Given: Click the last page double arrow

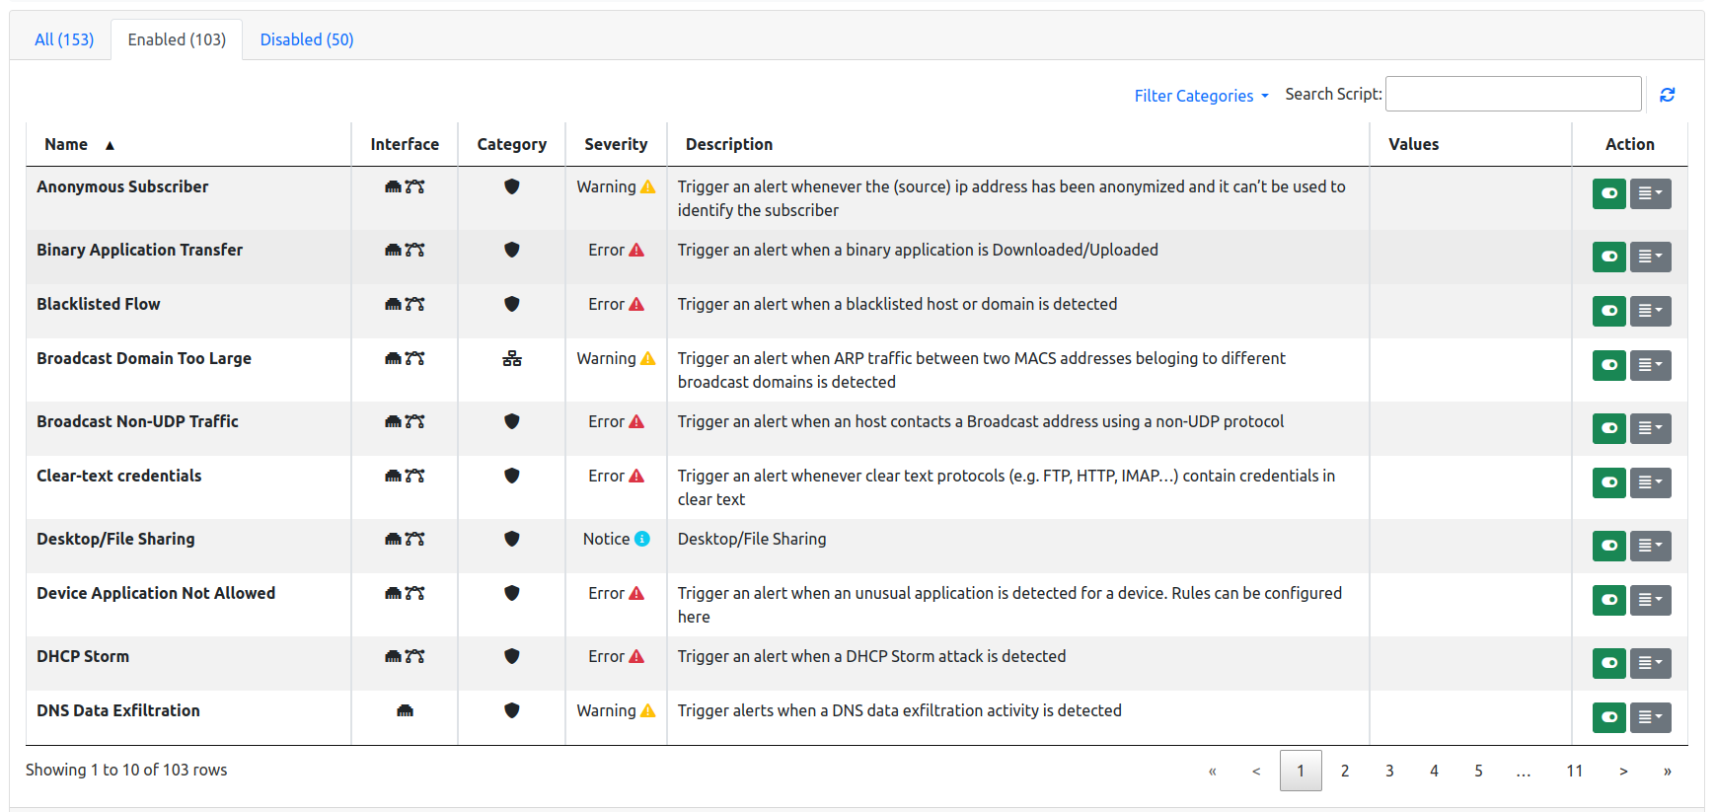Looking at the screenshot, I should coord(1668,771).
